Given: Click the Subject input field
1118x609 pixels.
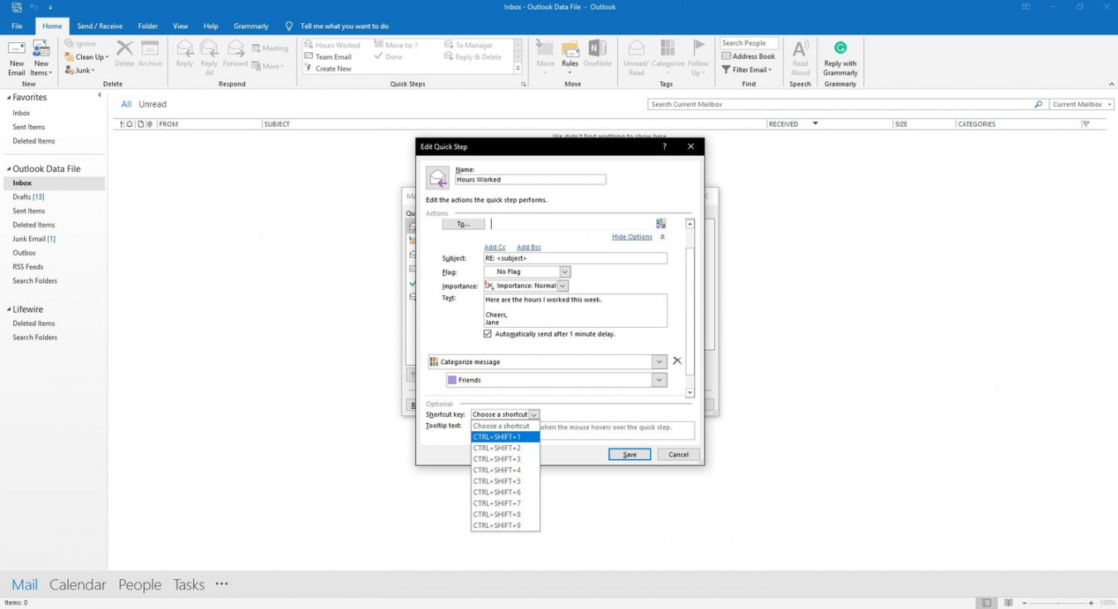Looking at the screenshot, I should [x=575, y=258].
